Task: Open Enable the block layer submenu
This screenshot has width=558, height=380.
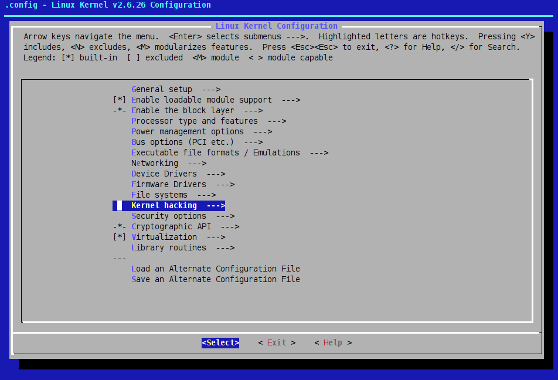Action: pos(197,110)
